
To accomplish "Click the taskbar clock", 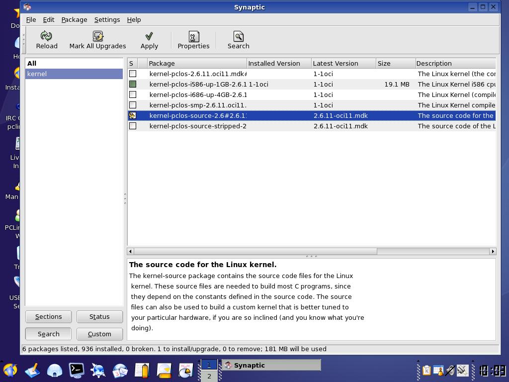I will coord(493,370).
